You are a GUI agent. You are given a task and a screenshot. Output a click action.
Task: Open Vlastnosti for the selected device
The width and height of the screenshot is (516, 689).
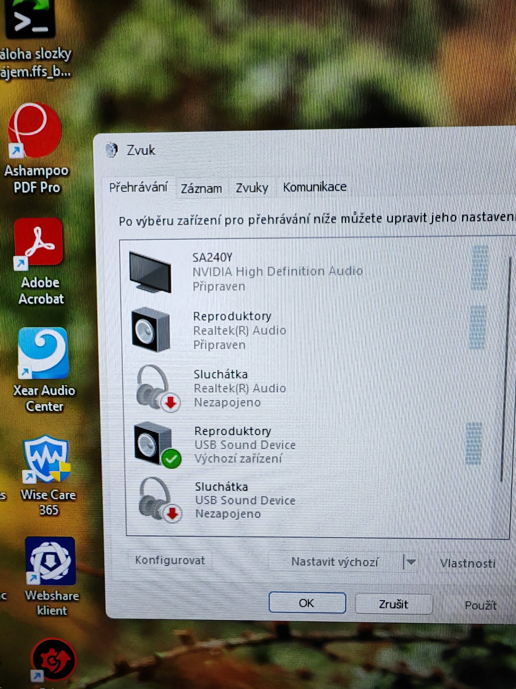tap(468, 563)
